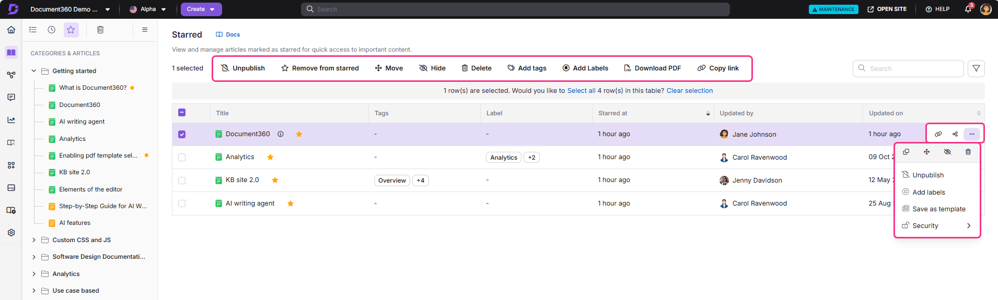Click Delete in the bulk action bar
This screenshot has width=998, height=300.
(477, 68)
